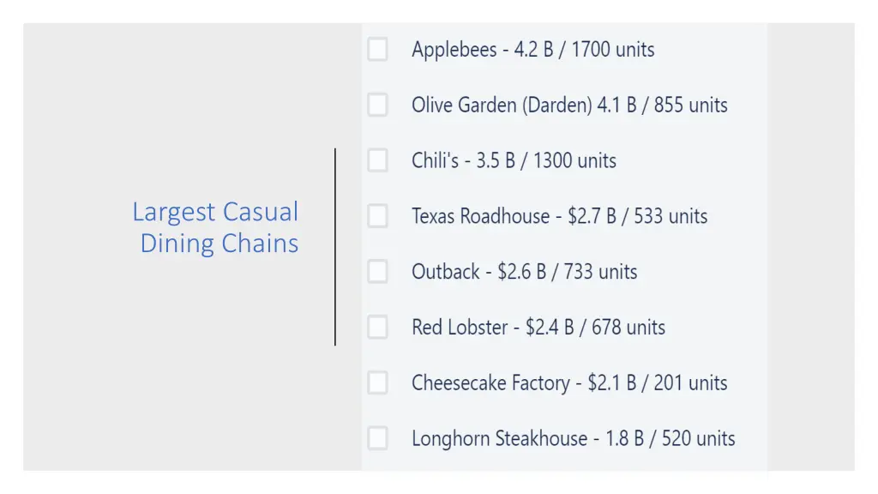Image resolution: width=878 pixels, height=494 pixels.
Task: Click the vertical divider line
Action: pyautogui.click(x=335, y=247)
